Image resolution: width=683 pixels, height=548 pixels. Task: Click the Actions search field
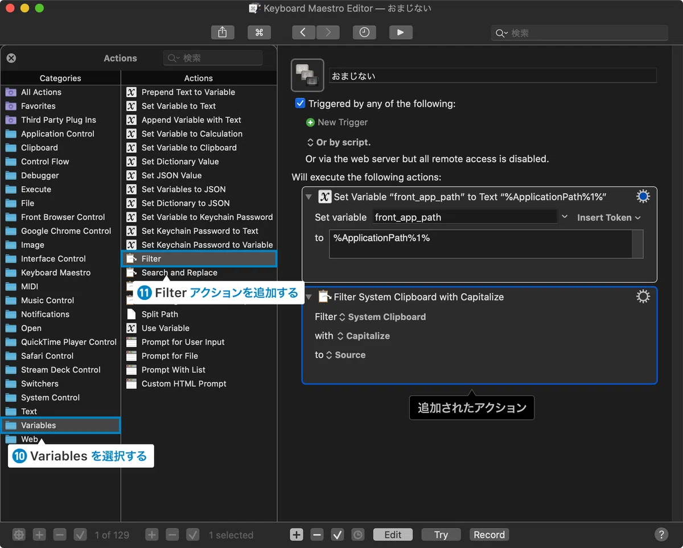[213, 58]
